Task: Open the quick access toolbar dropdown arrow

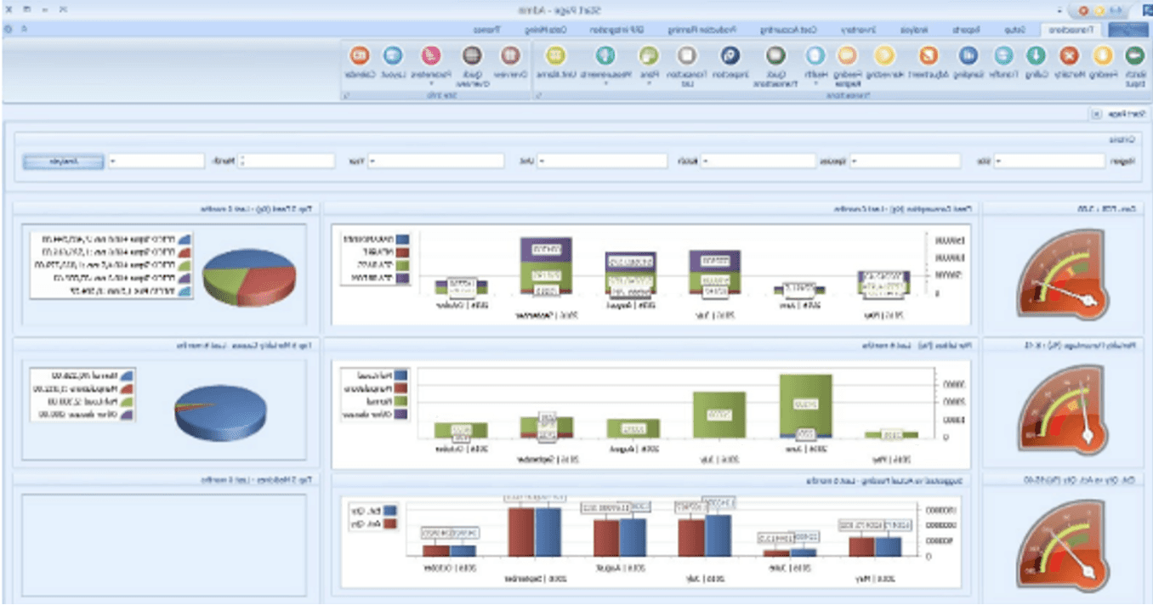Action: pyautogui.click(x=1059, y=10)
